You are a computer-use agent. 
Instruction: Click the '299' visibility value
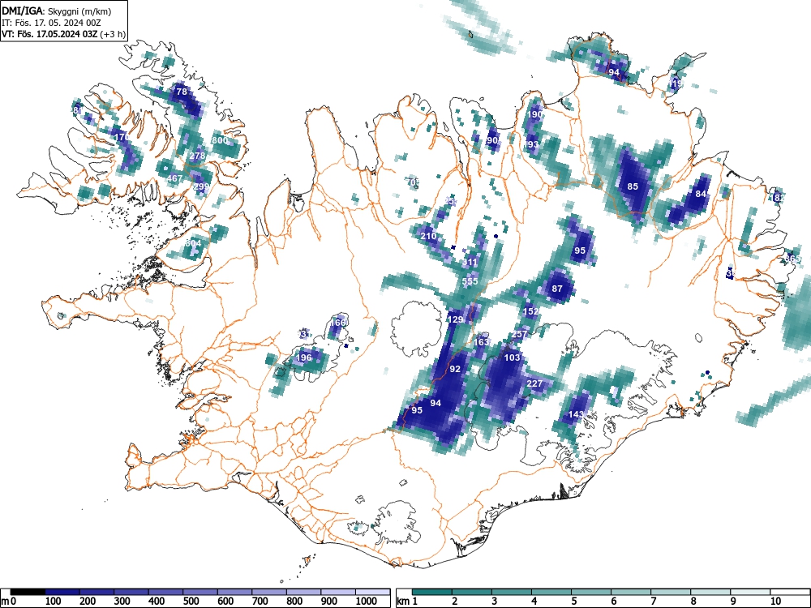tap(201, 186)
